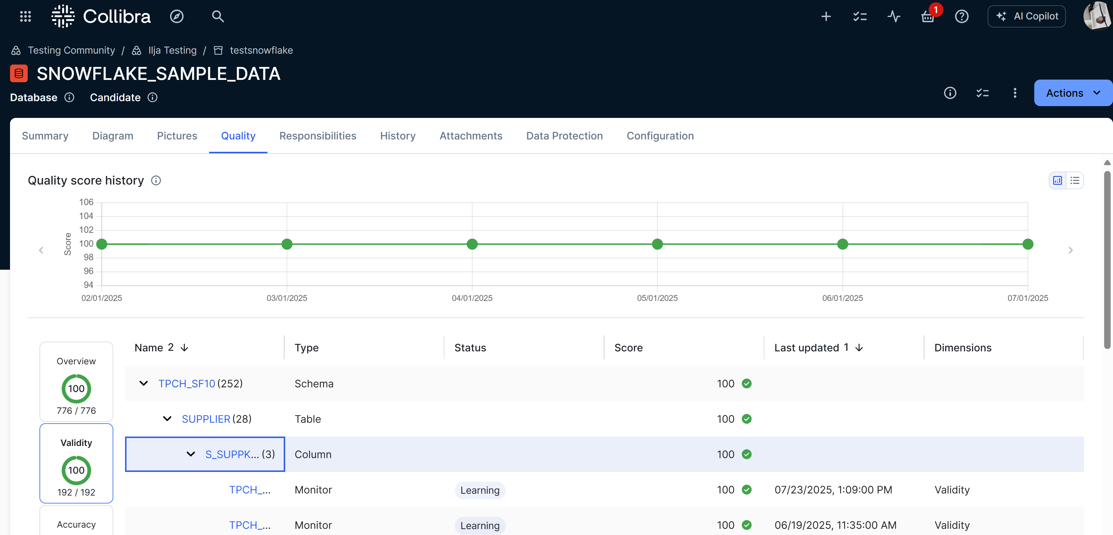The image size is (1113, 535).
Task: Collapse the SUPPLIER table row
Action: point(167,419)
